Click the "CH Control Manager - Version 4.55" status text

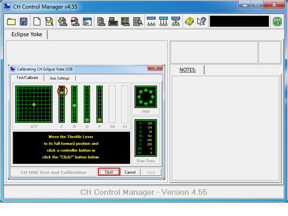pos(144,192)
